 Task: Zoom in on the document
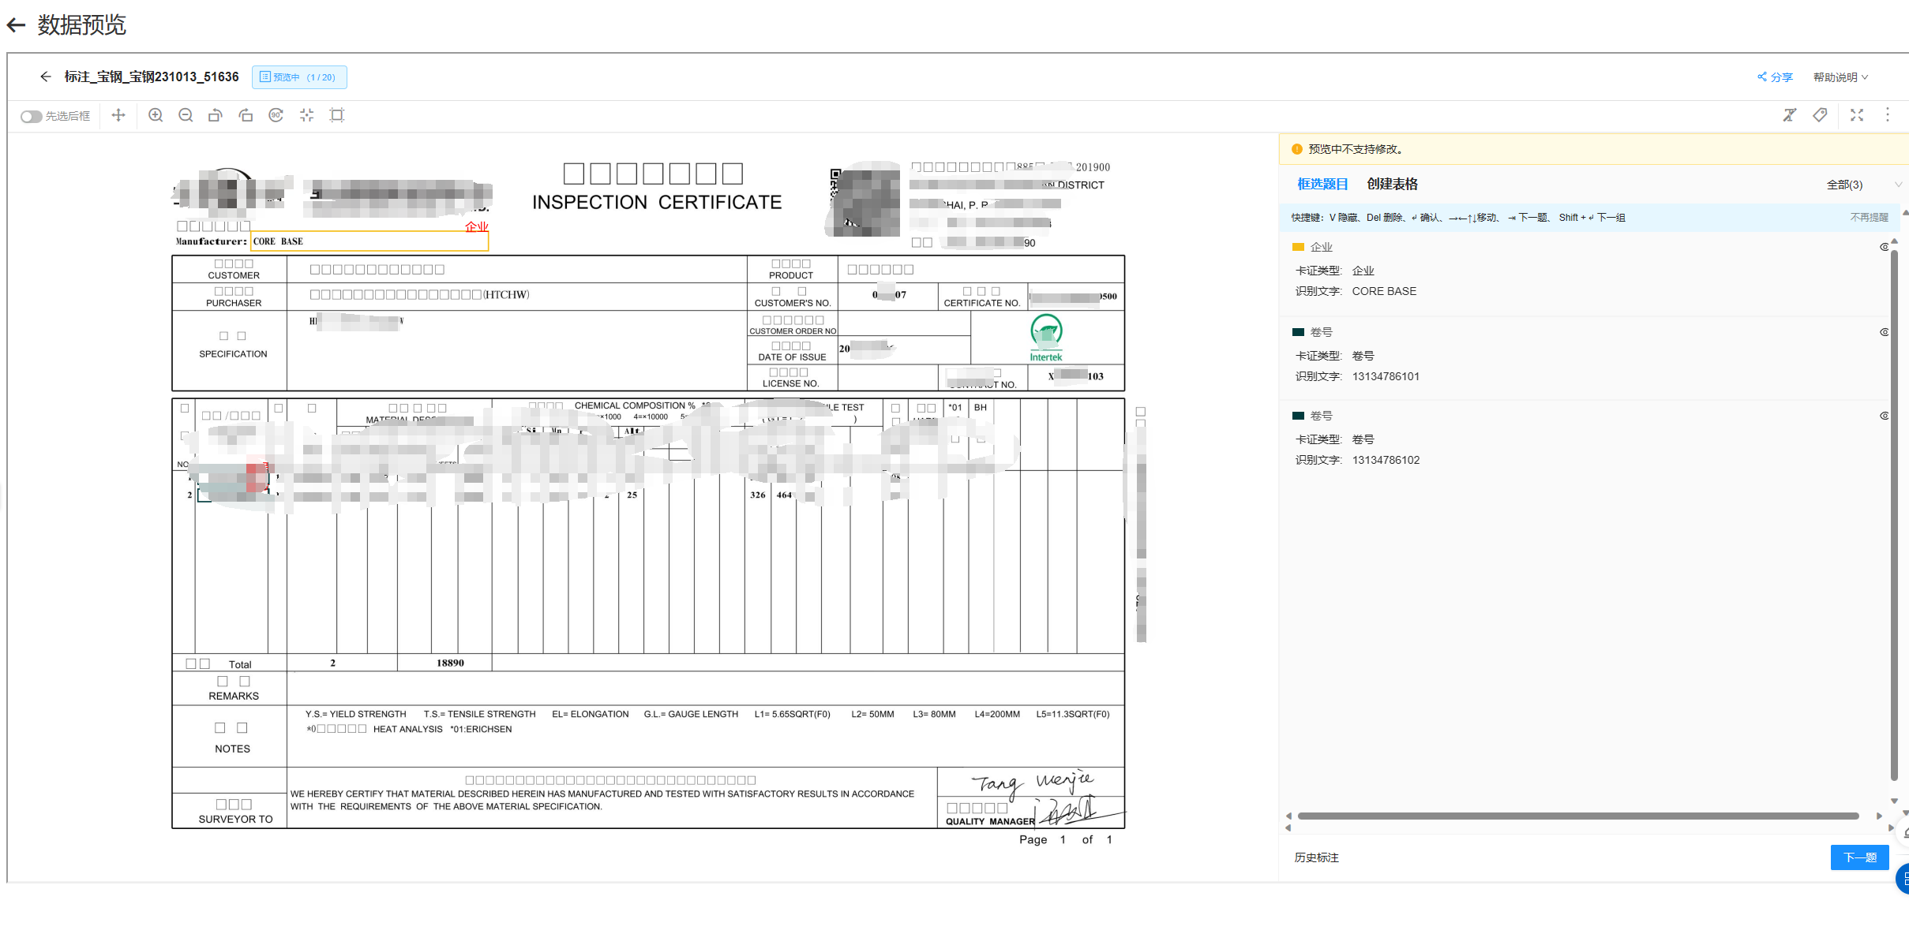coord(156,115)
